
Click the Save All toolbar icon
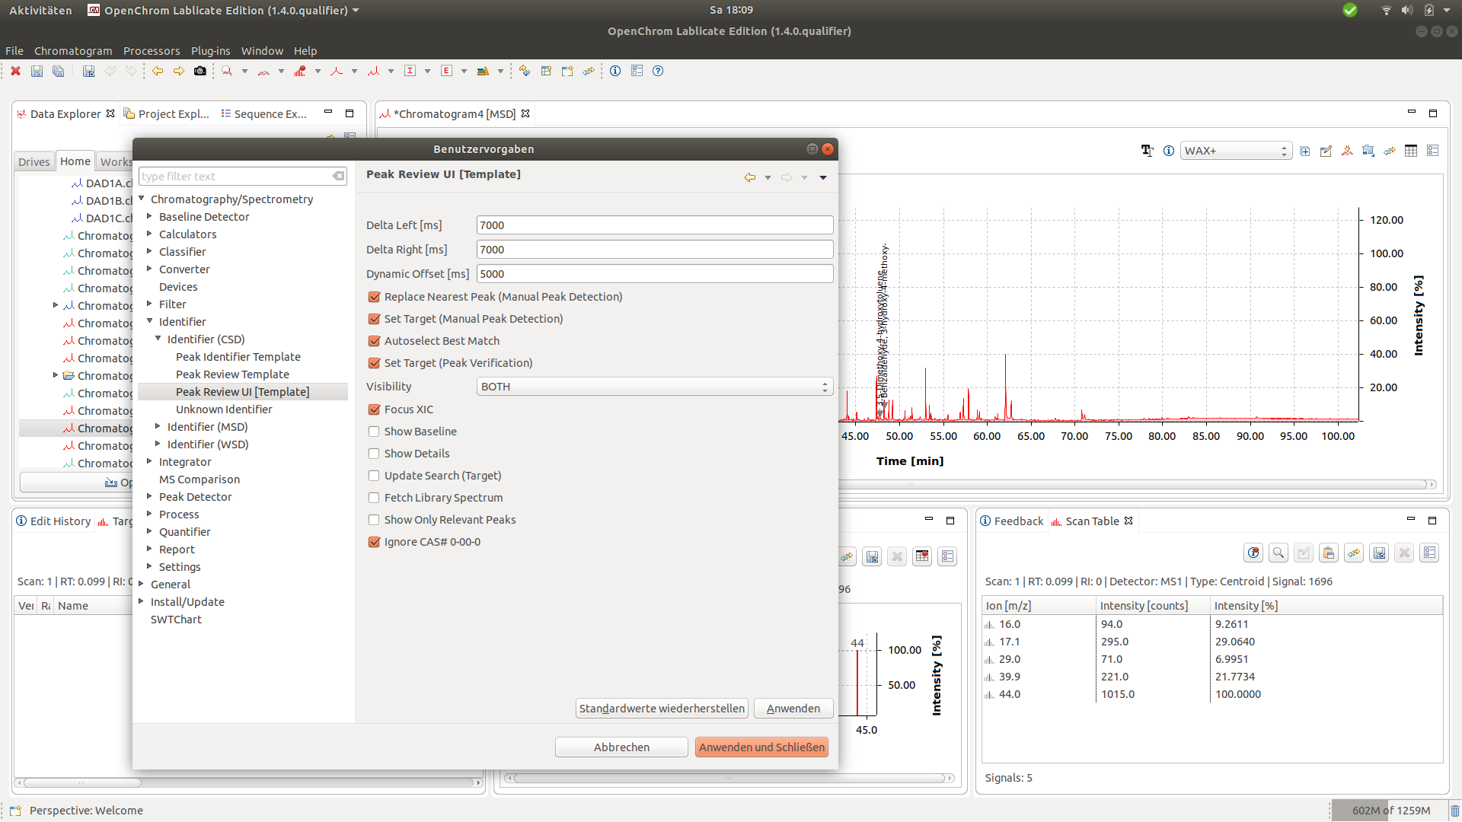58,71
